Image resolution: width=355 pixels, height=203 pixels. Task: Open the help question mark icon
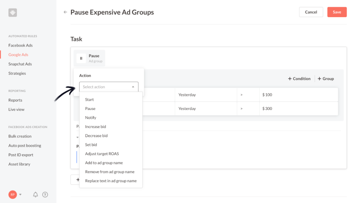click(45, 194)
